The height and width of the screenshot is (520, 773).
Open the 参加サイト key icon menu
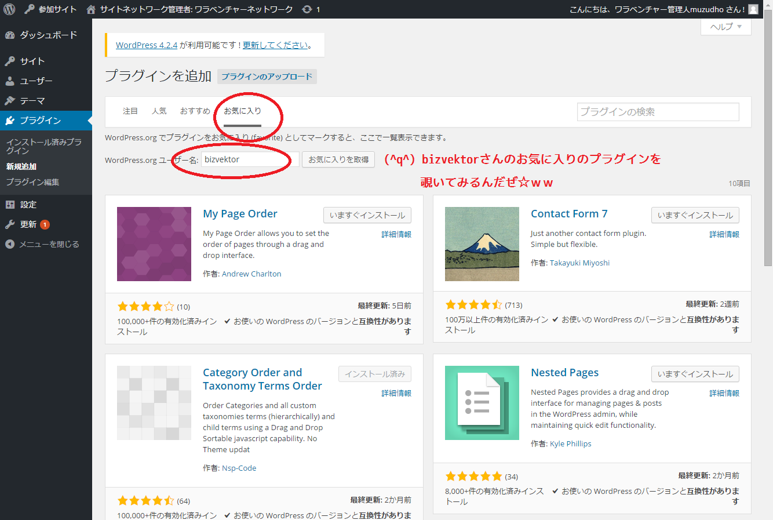[30, 9]
